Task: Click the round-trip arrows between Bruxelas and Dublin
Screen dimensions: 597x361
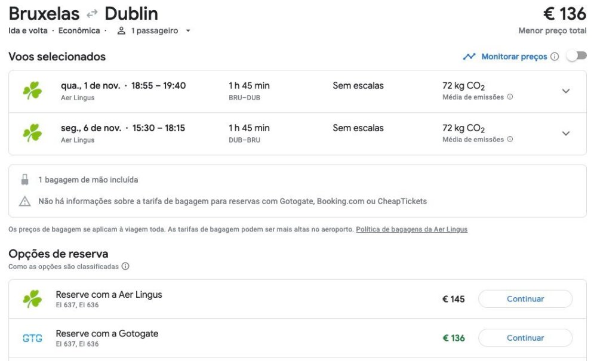Action: pyautogui.click(x=92, y=14)
